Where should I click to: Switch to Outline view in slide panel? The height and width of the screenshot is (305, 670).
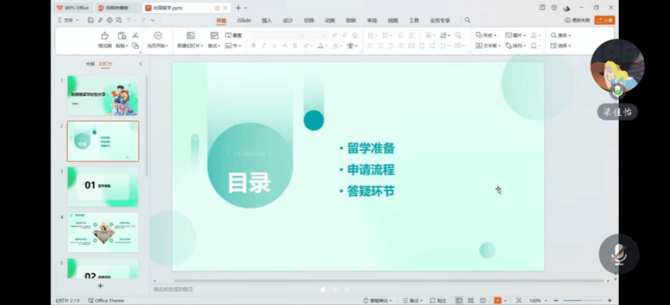(89, 64)
